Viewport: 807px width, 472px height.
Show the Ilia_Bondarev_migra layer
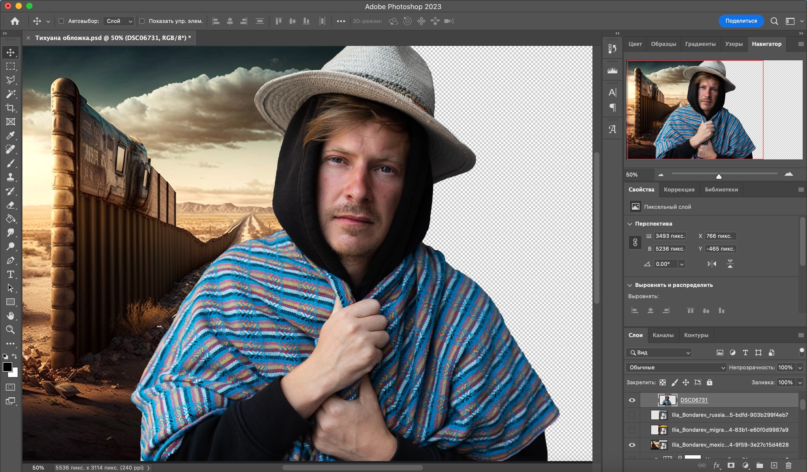pos(632,430)
